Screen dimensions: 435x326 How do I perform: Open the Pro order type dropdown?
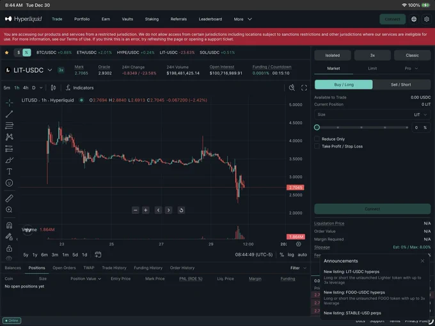(411, 68)
